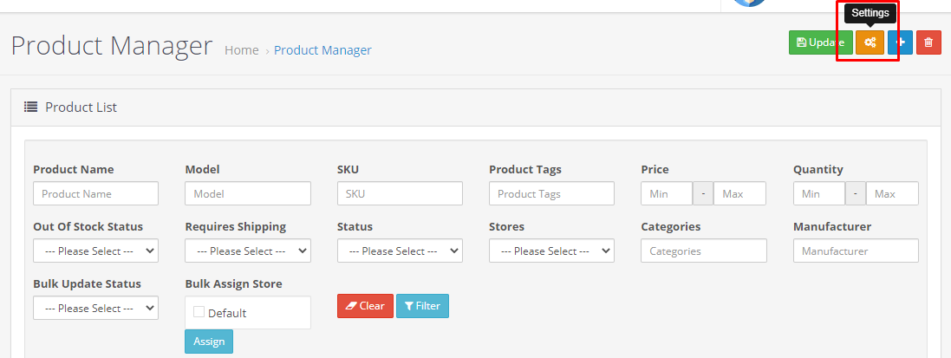Click the Product List list icon
The width and height of the screenshot is (951, 358).
(x=30, y=107)
